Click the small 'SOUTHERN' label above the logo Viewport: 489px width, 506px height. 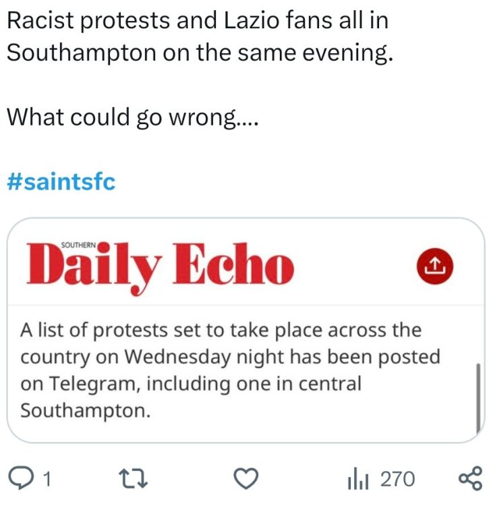[x=80, y=246]
